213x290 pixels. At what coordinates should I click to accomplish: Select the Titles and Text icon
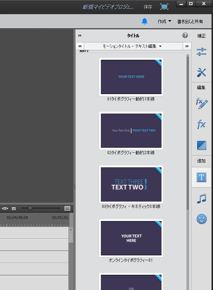[x=202, y=178]
